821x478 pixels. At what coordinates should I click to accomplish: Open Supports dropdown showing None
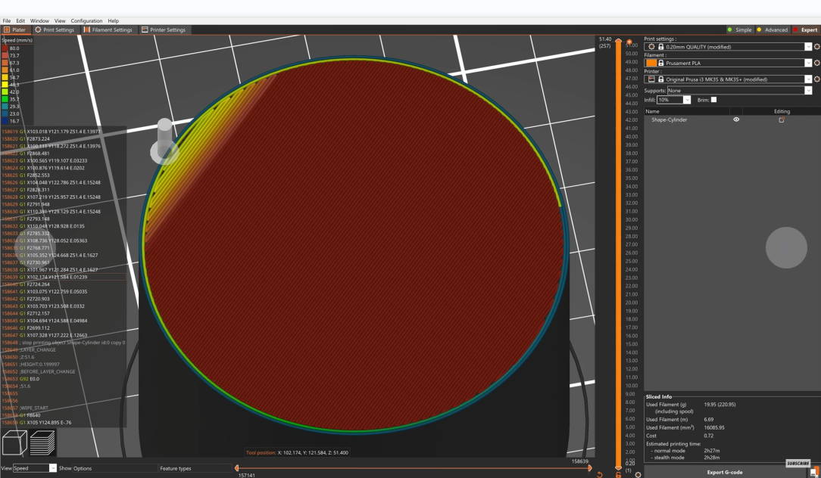tap(739, 91)
